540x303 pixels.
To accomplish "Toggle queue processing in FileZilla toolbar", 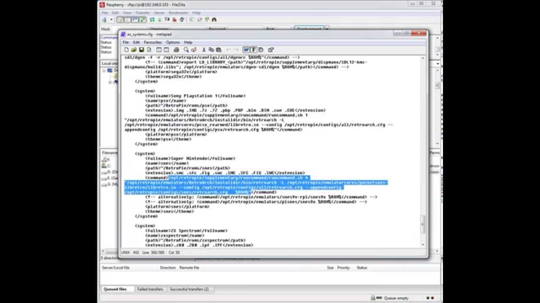I will 159,20.
